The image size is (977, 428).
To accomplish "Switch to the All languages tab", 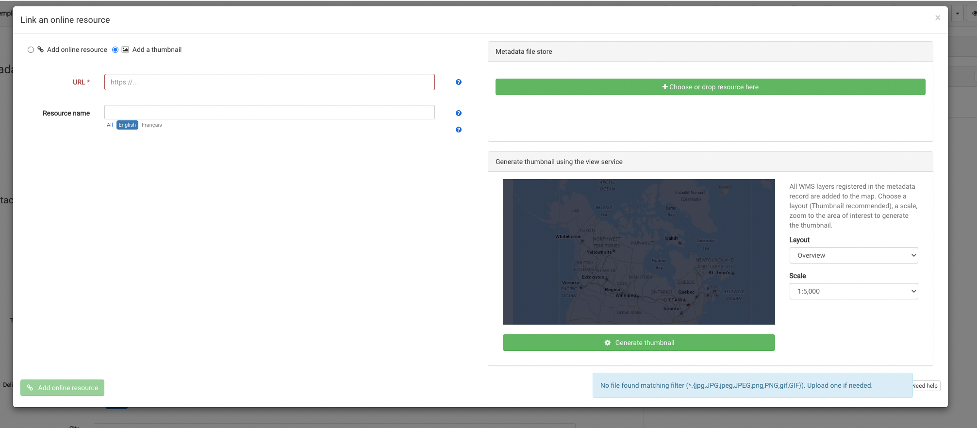I will pyautogui.click(x=110, y=125).
